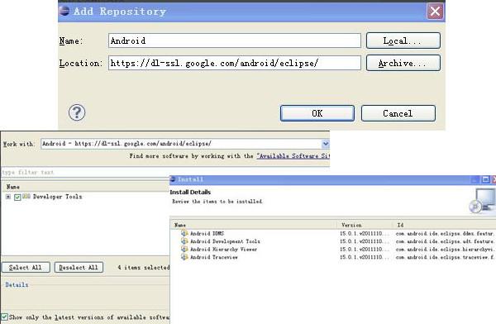The height and width of the screenshot is (324, 496).
Task: Click the Location URL input field
Action: [235, 63]
